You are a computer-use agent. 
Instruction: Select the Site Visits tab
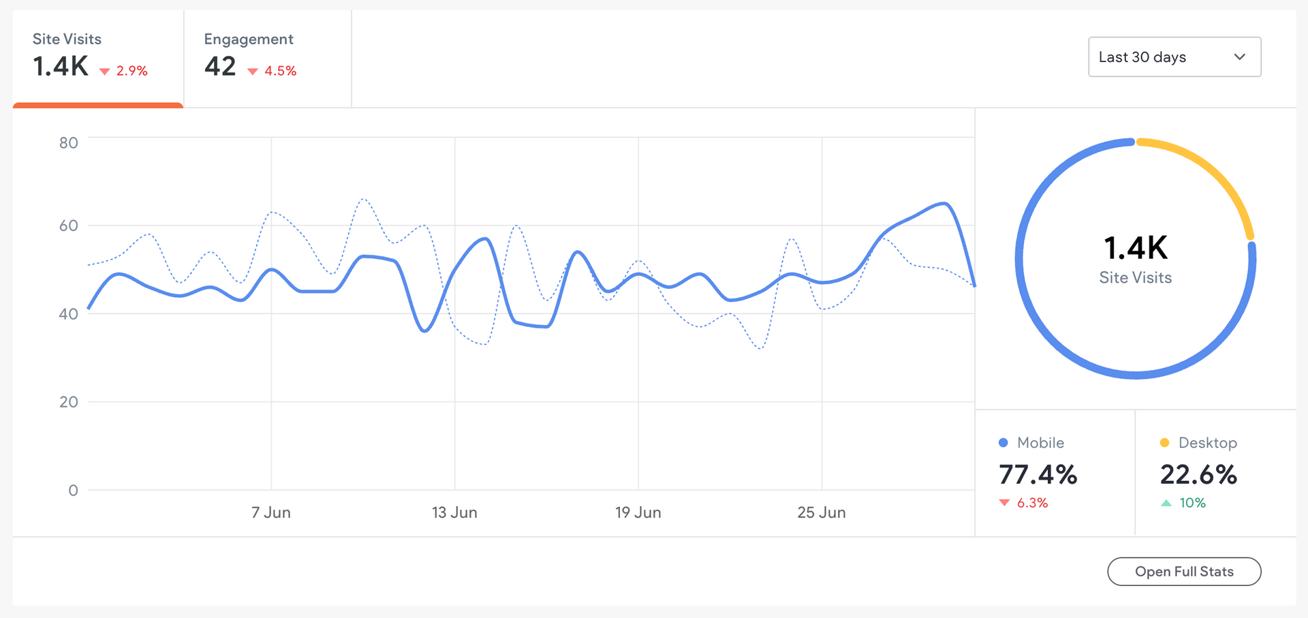tap(97, 57)
